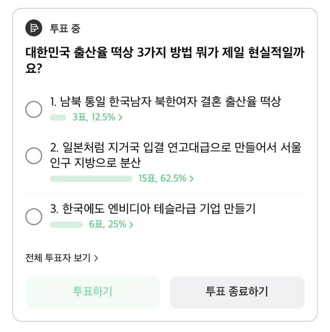Image resolution: width=330 pixels, height=332 pixels.
Task: Click the poll icon next to 투표 중
Action: [34, 28]
